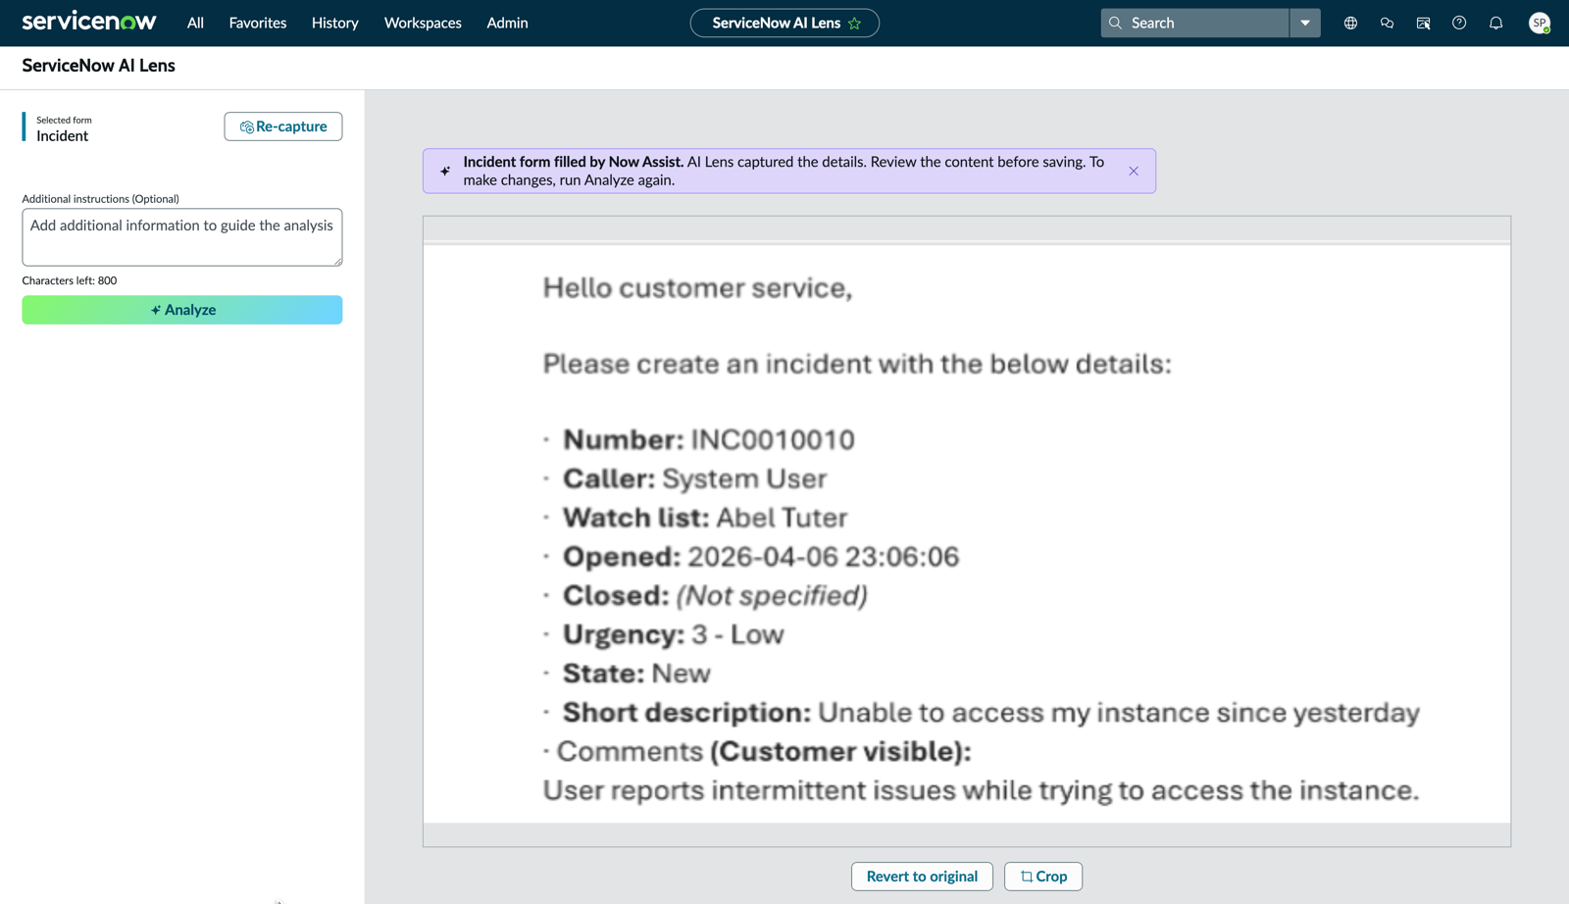1569x904 pixels.
Task: Launch the AI Lens screen capture icon
Action: coord(1423,23)
